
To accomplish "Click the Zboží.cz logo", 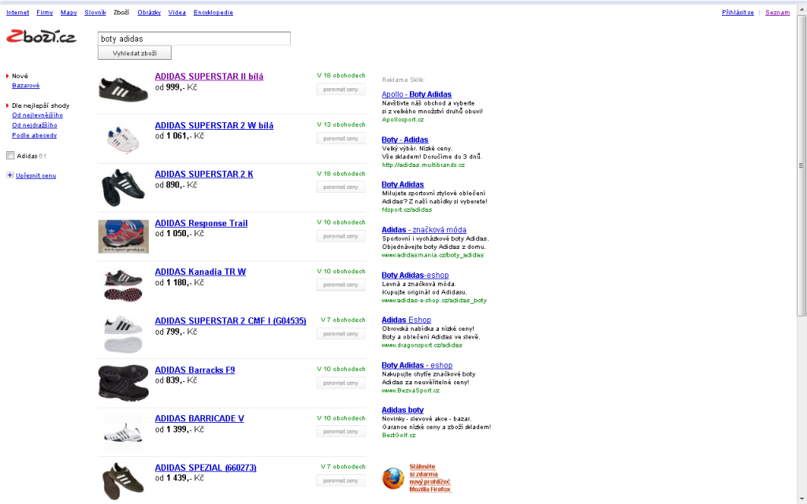I will point(41,37).
